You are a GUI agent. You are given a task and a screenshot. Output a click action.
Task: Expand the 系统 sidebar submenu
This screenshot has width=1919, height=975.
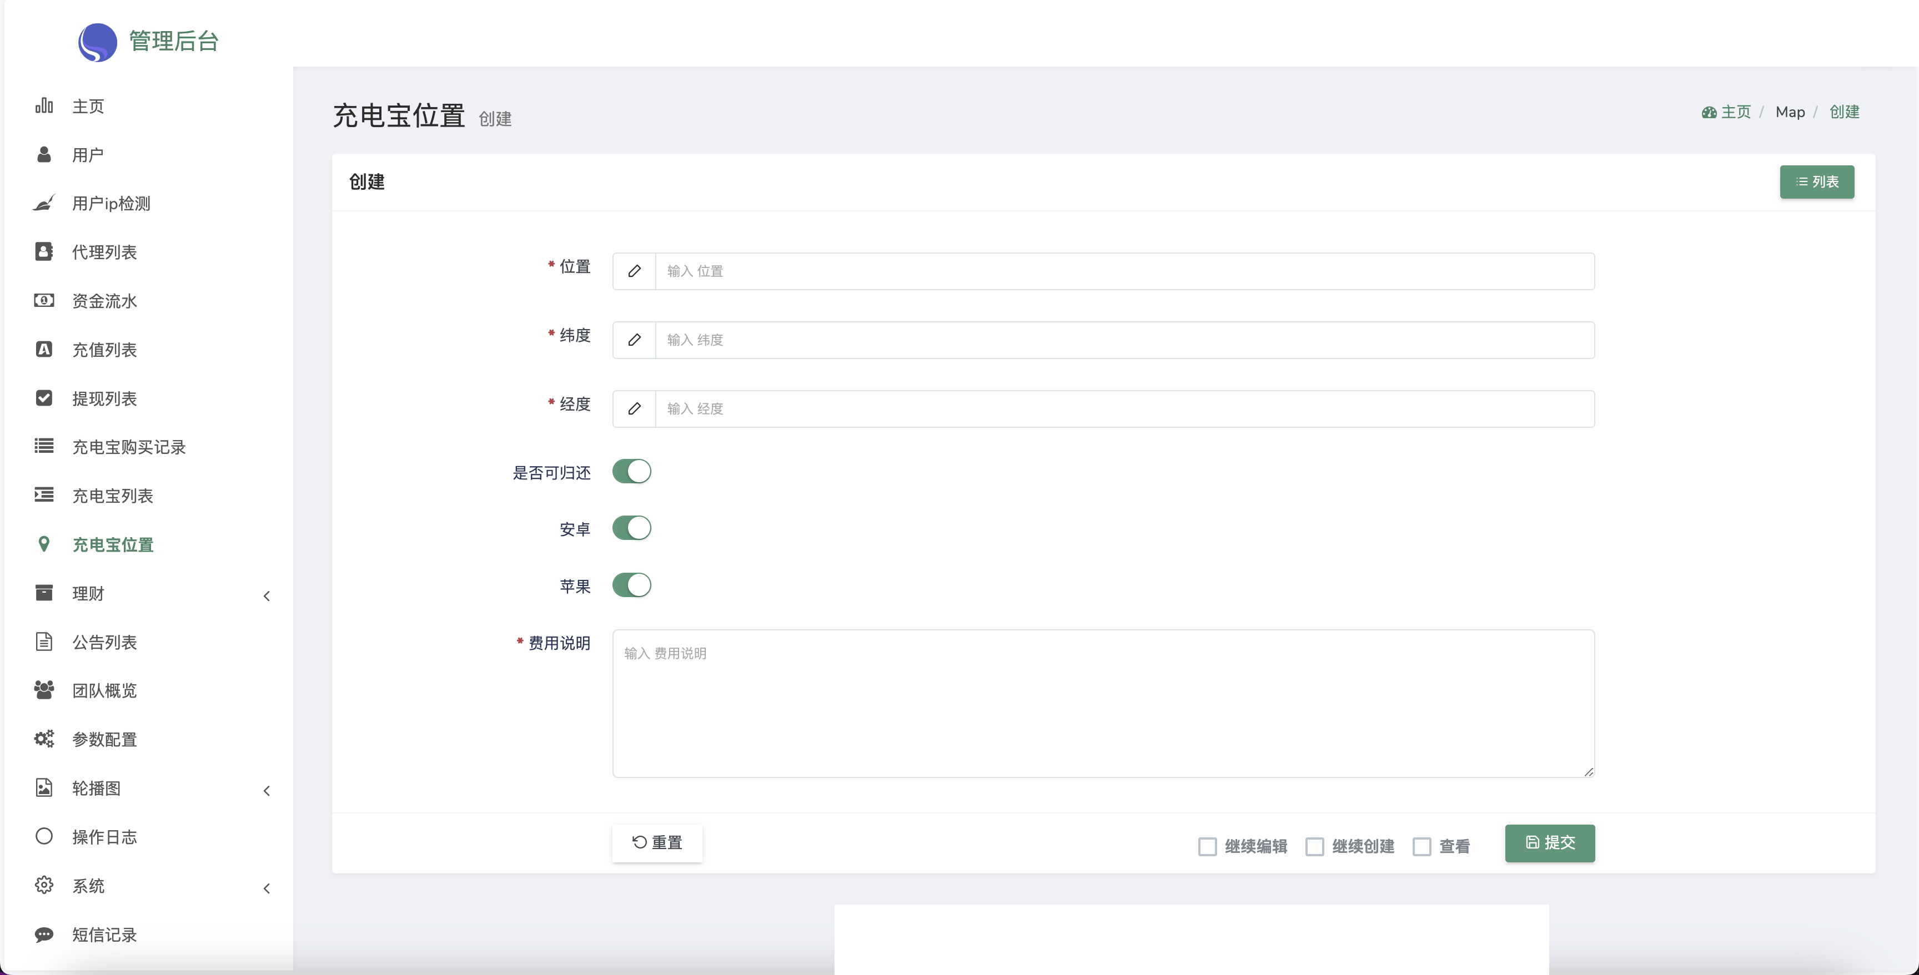(x=267, y=888)
